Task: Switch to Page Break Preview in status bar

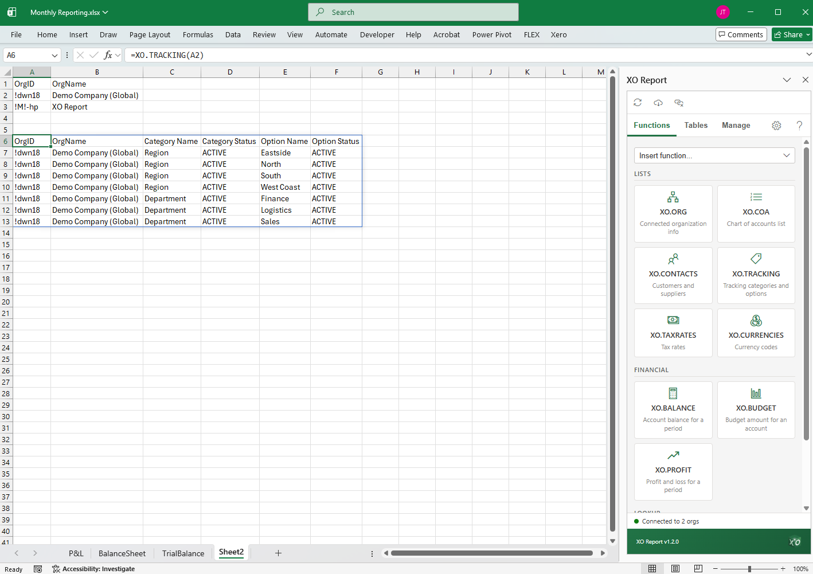Action: tap(698, 569)
